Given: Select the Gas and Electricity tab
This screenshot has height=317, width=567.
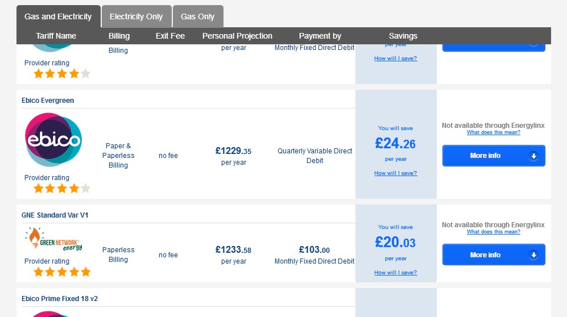Looking at the screenshot, I should [x=58, y=16].
